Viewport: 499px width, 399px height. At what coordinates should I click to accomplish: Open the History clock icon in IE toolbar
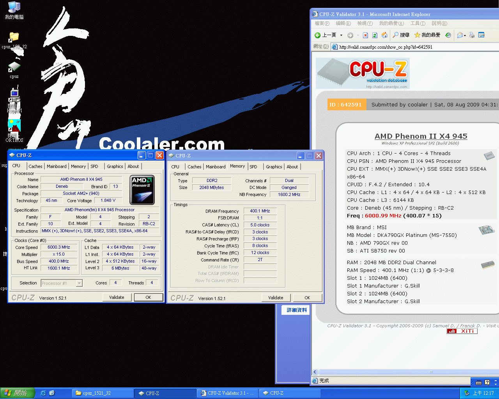click(448, 35)
